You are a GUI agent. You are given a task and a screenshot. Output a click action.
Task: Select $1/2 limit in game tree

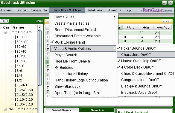[x=18, y=80]
